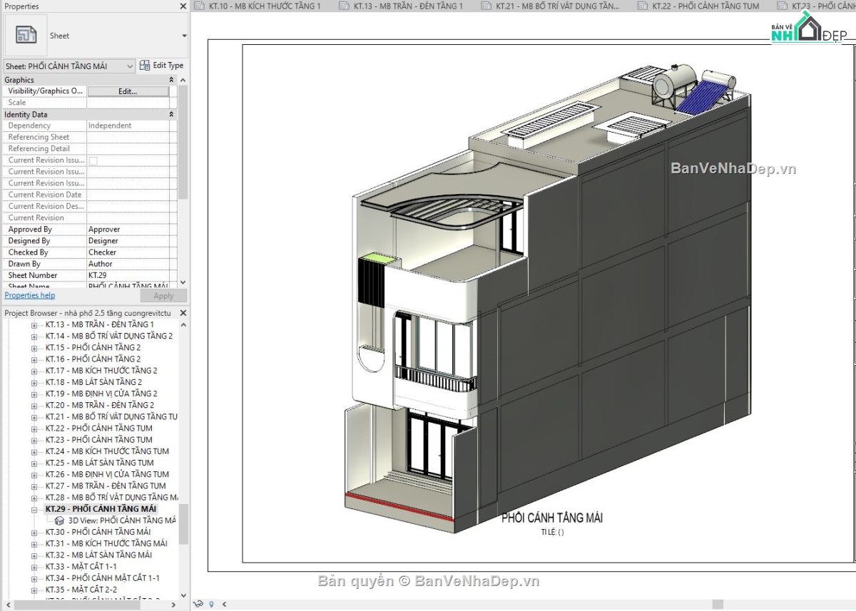Close the Project Browser panel
This screenshot has width=856, height=611.
click(183, 313)
